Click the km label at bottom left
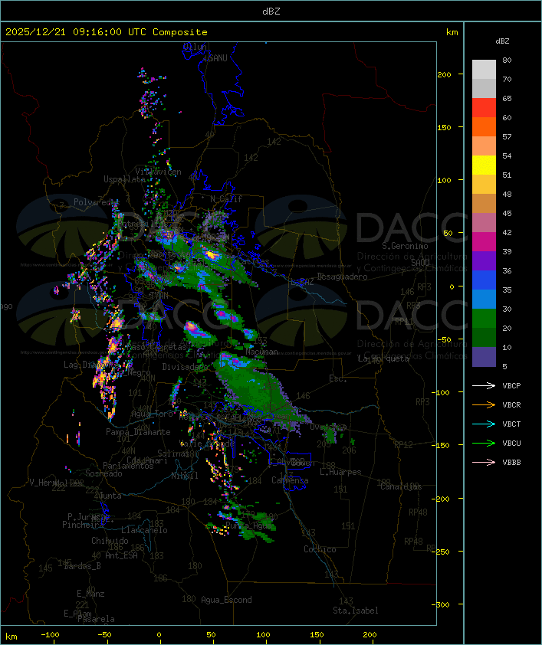Image resolution: width=542 pixels, height=645 pixels. pyautogui.click(x=11, y=637)
